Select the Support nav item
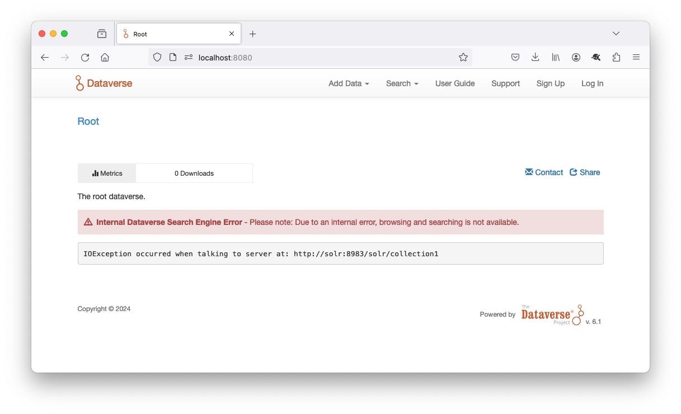Viewport: 681px width, 414px height. click(505, 83)
